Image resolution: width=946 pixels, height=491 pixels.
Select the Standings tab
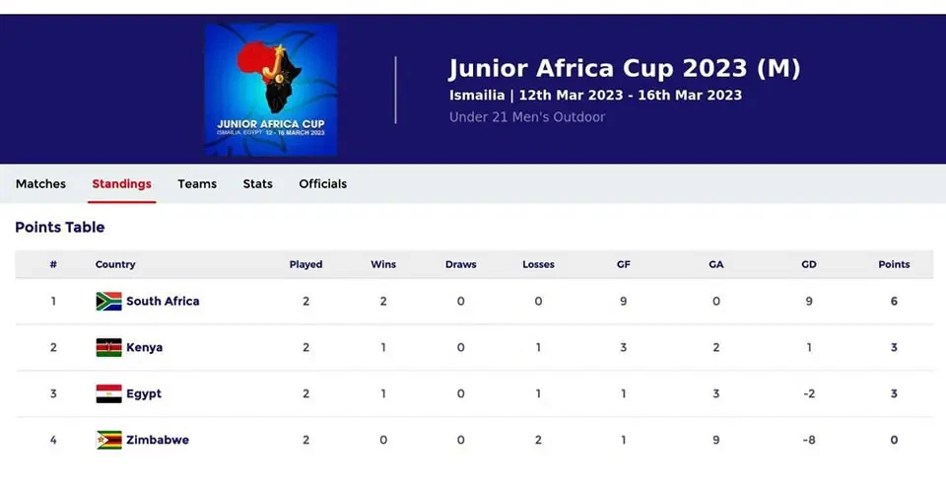pos(121,184)
